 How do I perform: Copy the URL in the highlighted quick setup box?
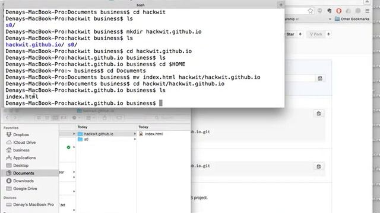(x=320, y=79)
